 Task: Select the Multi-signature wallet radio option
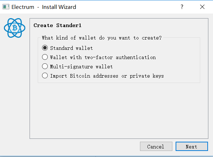coord(45,66)
